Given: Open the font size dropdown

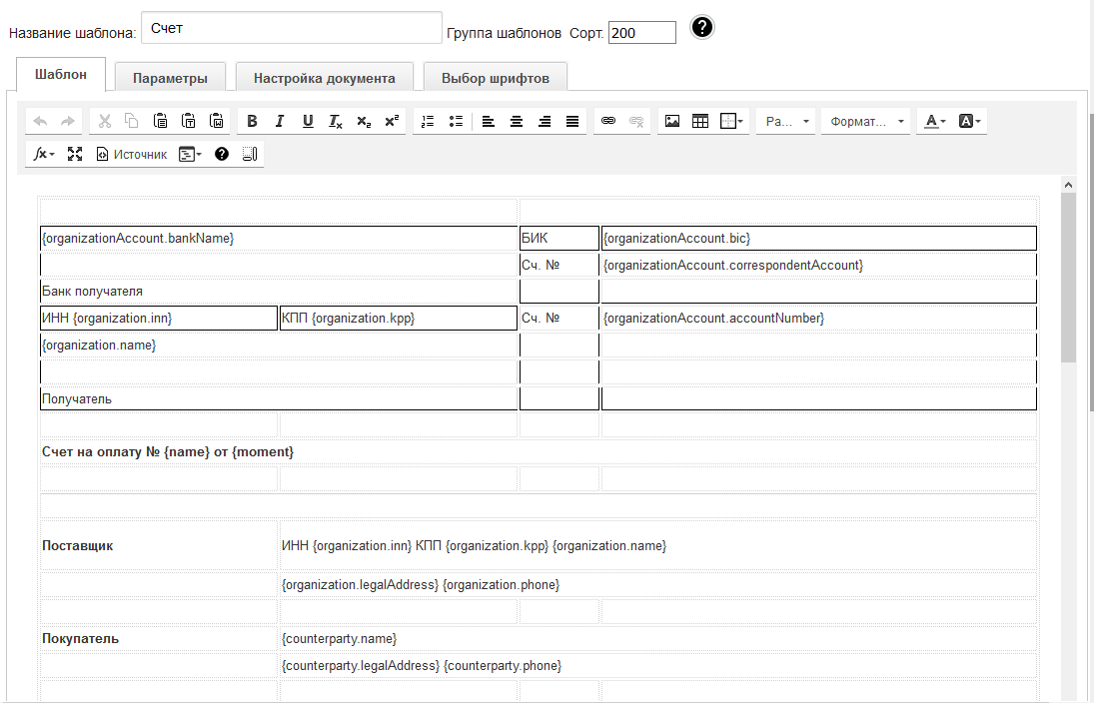Looking at the screenshot, I should point(786,121).
